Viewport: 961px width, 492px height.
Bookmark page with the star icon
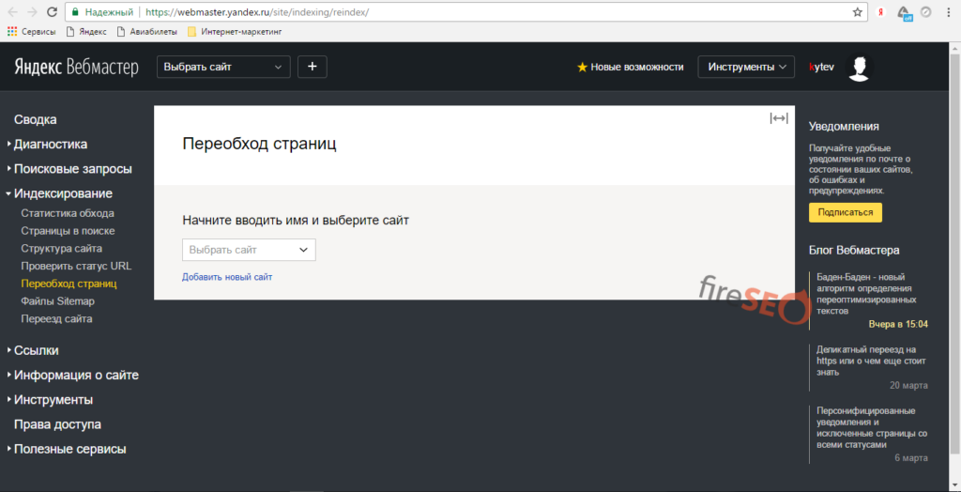tap(857, 12)
